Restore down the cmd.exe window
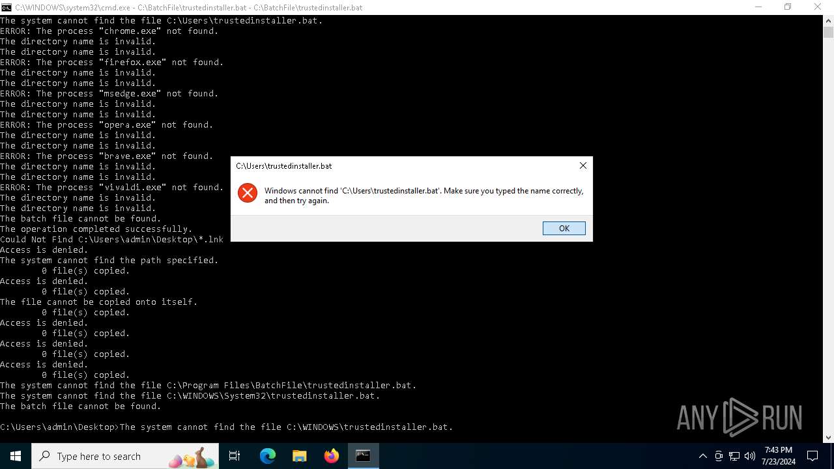This screenshot has width=834, height=469. 788,7
